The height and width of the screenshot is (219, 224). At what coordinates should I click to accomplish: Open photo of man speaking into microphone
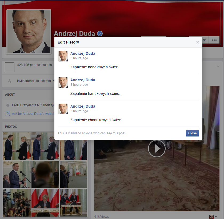coord(17,174)
